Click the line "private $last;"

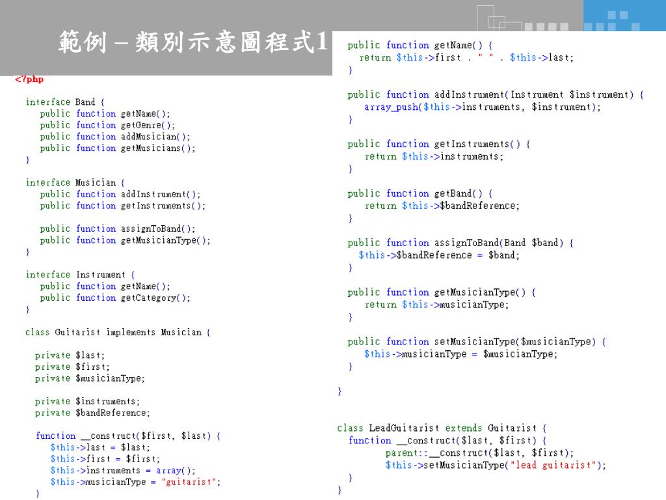[x=70, y=355]
